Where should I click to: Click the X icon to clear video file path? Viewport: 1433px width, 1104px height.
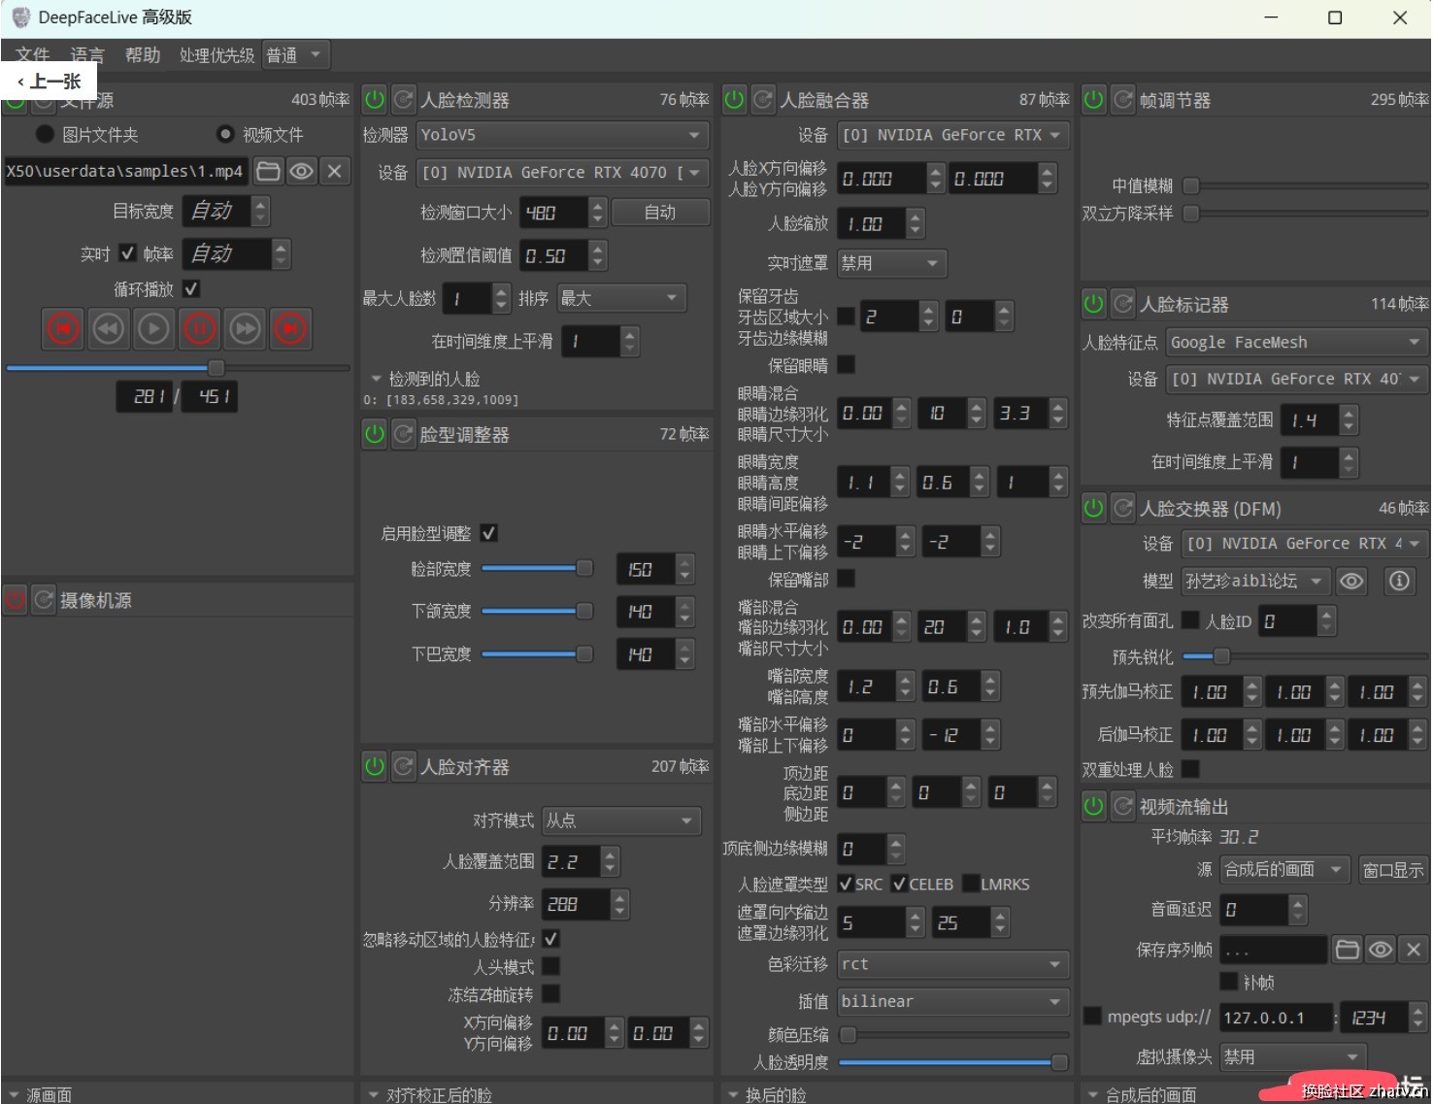coord(335,172)
